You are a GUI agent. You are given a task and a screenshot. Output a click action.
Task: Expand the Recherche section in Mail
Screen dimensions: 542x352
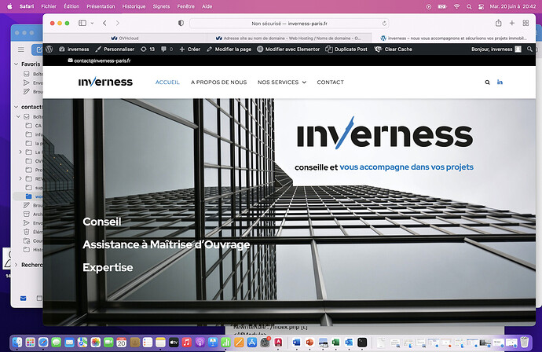16,265
